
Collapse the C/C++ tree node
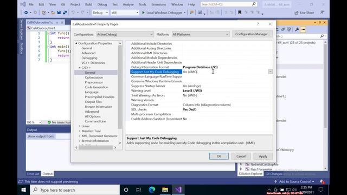click(x=80, y=68)
